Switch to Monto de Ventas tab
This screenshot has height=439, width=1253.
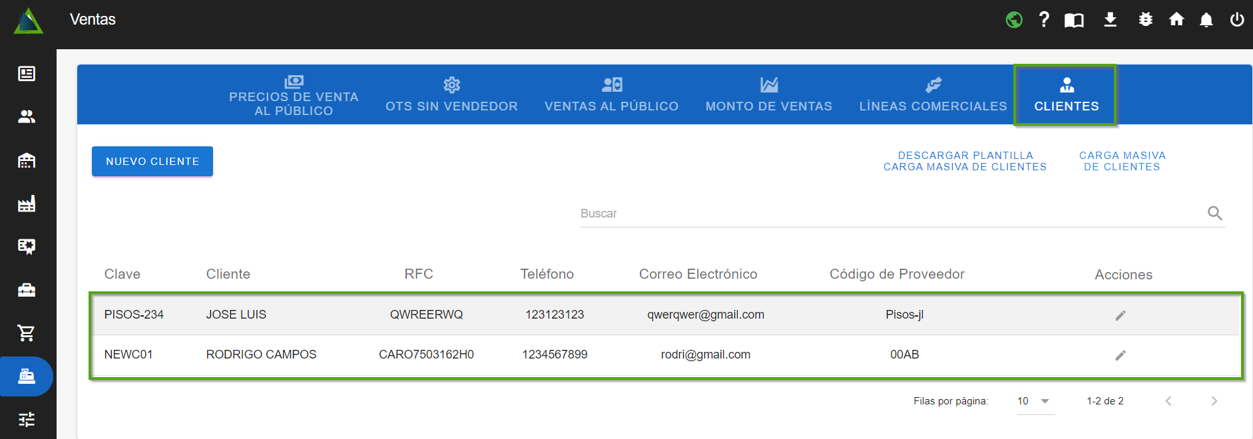[768, 94]
